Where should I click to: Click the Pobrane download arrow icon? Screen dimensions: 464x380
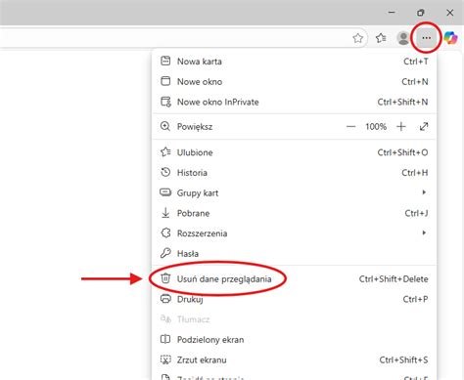pos(165,213)
